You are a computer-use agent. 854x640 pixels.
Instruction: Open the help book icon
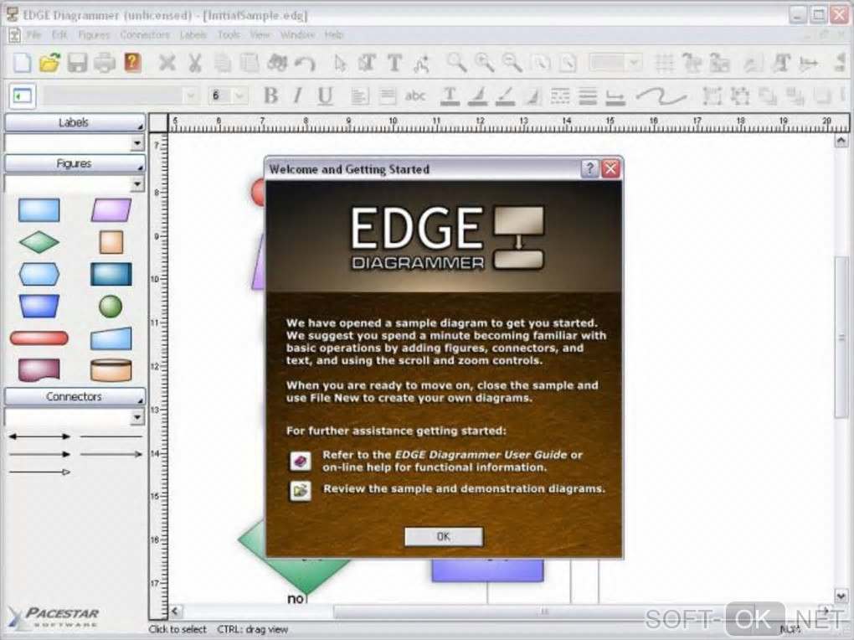tap(132, 63)
